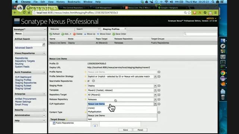
Task: Click Move Down in toolbar
Action: point(104,34)
